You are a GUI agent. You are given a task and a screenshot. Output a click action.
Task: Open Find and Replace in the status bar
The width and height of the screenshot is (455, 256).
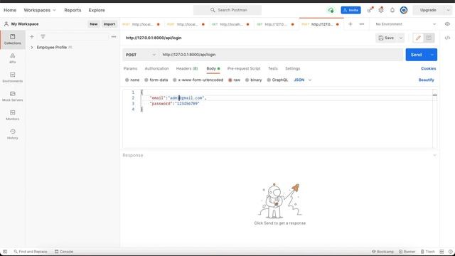[x=31, y=252]
